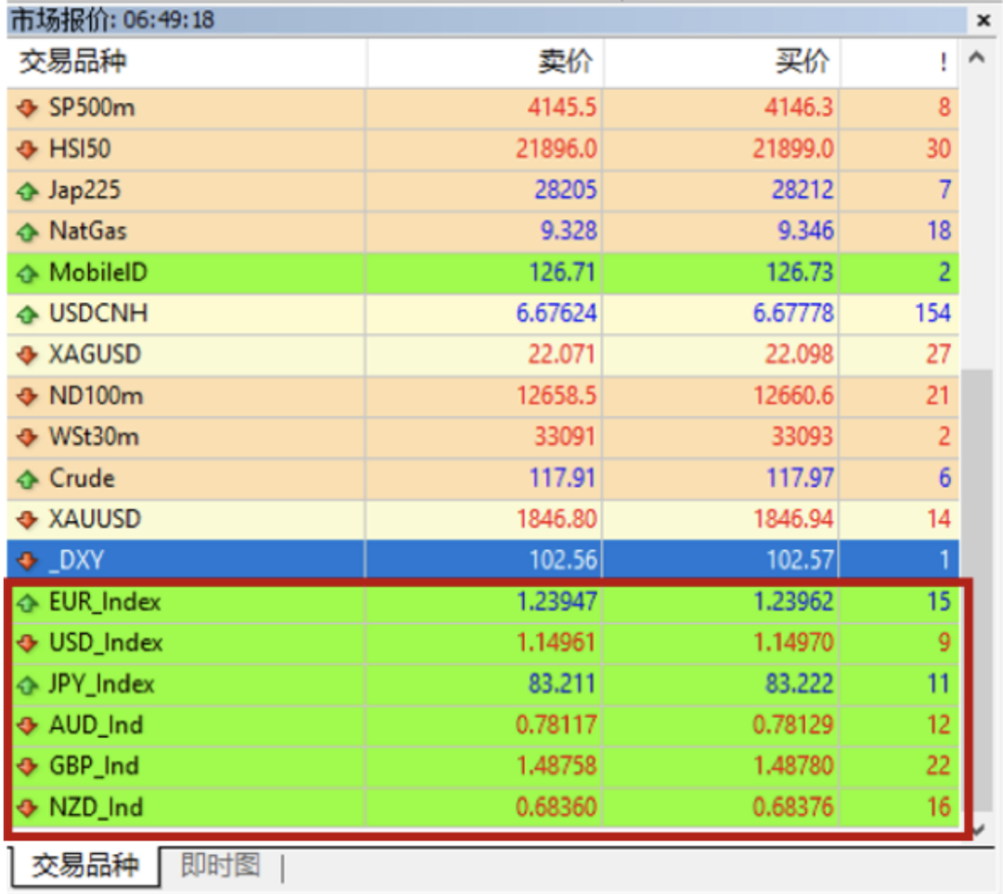Click the down arrow icon beside XAUUSD
1003x894 pixels.
28,519
